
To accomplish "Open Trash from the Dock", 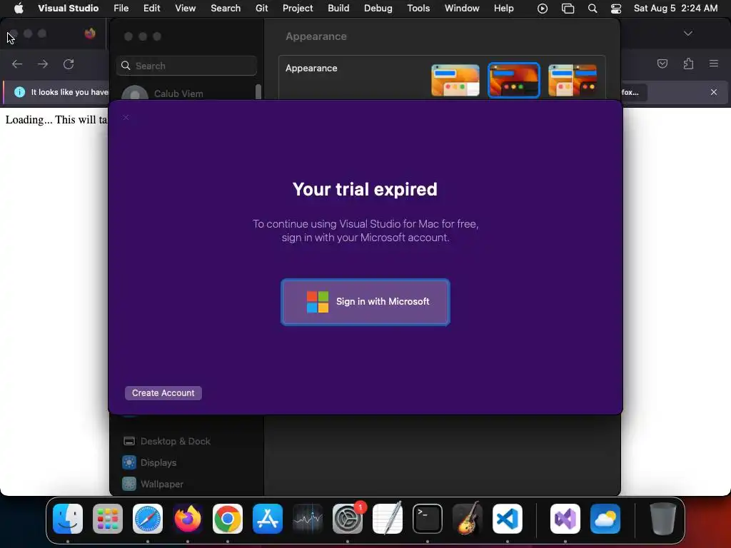I will (x=662, y=519).
